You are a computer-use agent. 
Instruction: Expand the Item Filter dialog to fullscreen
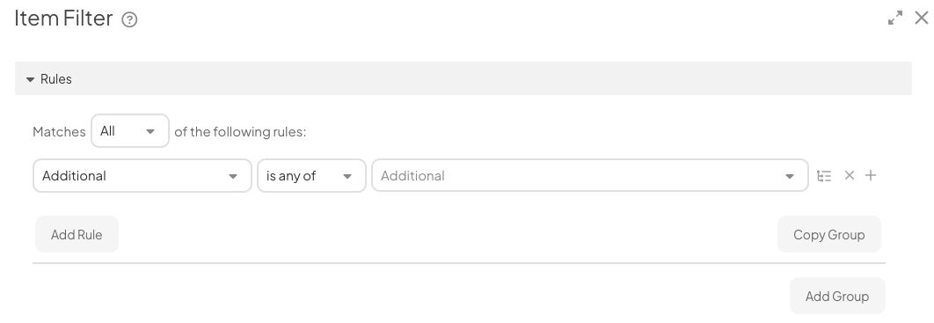[894, 18]
